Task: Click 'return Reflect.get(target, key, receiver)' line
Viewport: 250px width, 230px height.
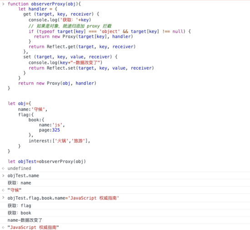Action: point(82,47)
